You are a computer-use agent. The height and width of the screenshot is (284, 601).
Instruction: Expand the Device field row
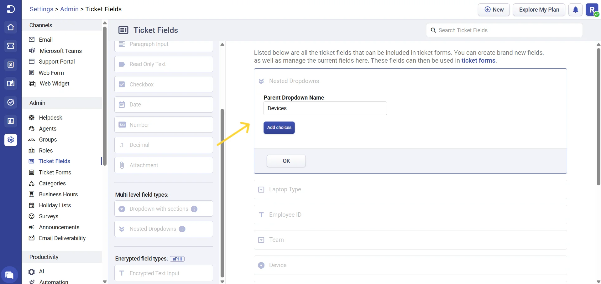[410, 265]
